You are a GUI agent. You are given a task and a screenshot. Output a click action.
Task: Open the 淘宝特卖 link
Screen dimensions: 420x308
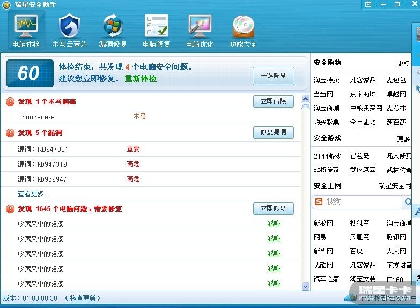click(326, 80)
